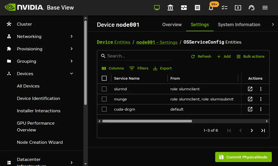Switch to System Information tab
The width and height of the screenshot is (278, 166).
tap(239, 24)
